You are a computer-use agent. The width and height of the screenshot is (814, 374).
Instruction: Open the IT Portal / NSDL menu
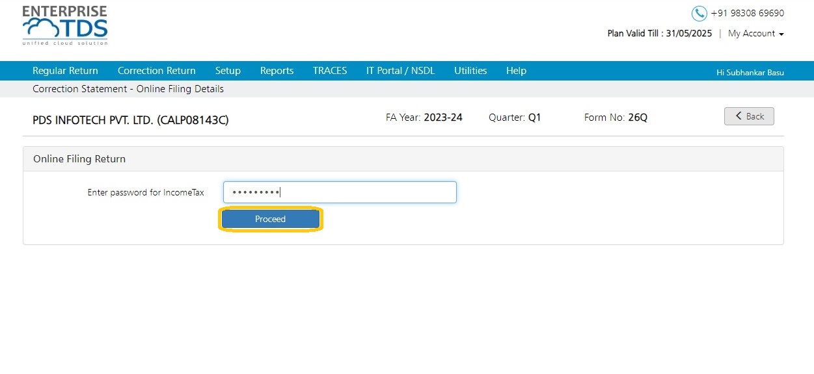[400, 71]
